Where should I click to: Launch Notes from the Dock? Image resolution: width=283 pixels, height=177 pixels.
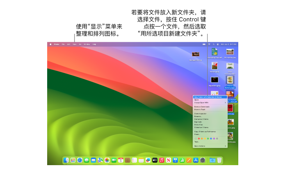pyautogui.click(x=141, y=160)
